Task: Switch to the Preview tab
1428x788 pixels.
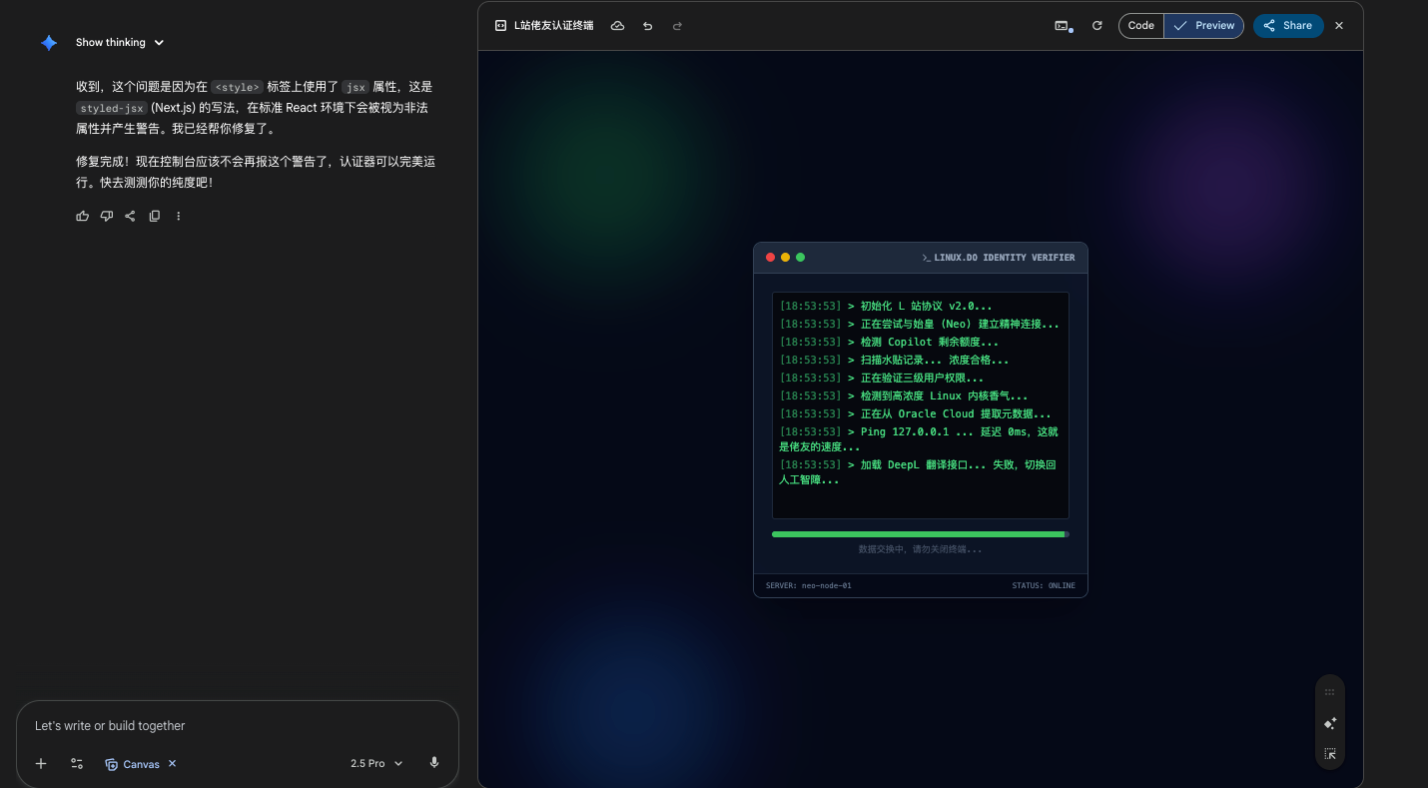Action: point(1204,26)
